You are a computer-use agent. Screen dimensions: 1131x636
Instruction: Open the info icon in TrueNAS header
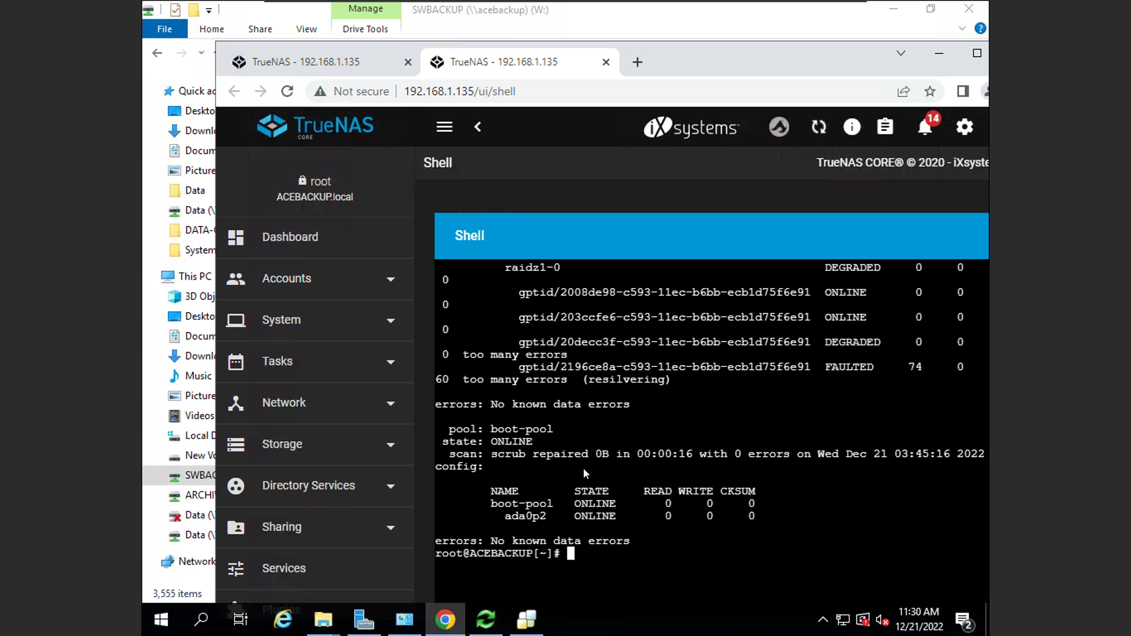tap(852, 127)
